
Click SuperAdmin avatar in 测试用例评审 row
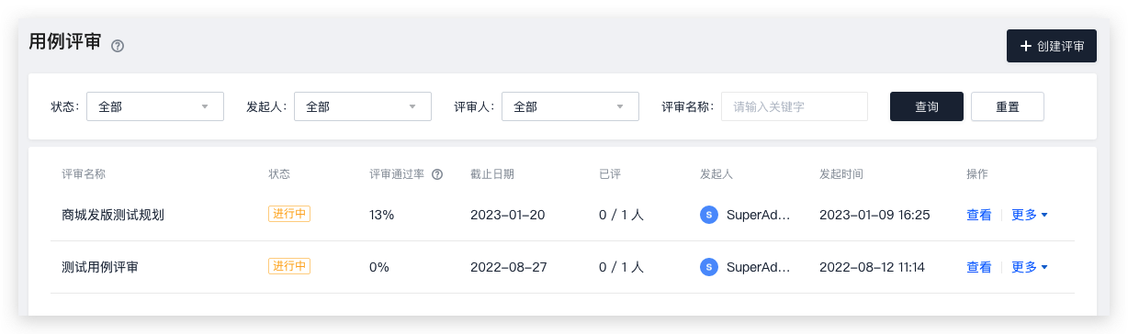tap(708, 267)
